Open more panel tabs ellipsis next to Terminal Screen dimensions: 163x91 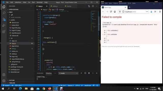[55, 73]
